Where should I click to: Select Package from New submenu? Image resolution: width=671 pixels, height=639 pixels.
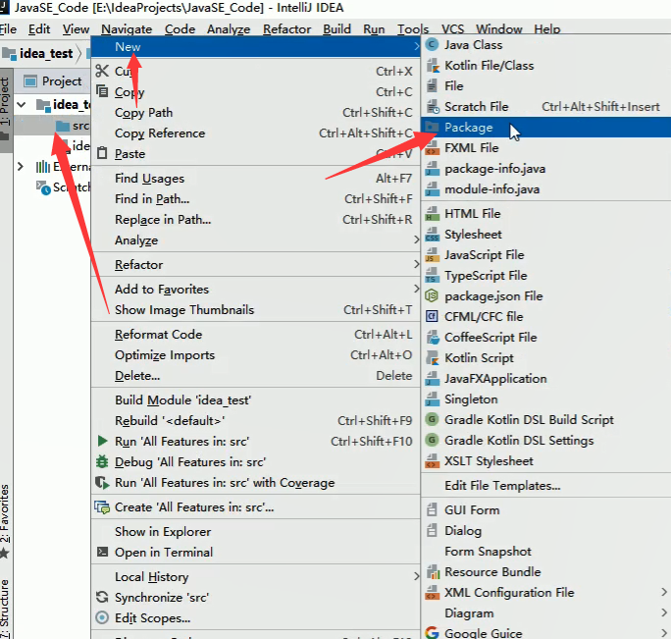(x=545, y=128)
